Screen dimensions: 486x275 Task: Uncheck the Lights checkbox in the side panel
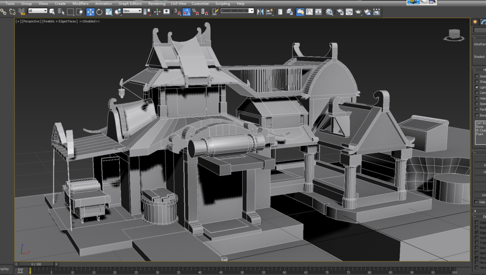[x=477, y=87]
